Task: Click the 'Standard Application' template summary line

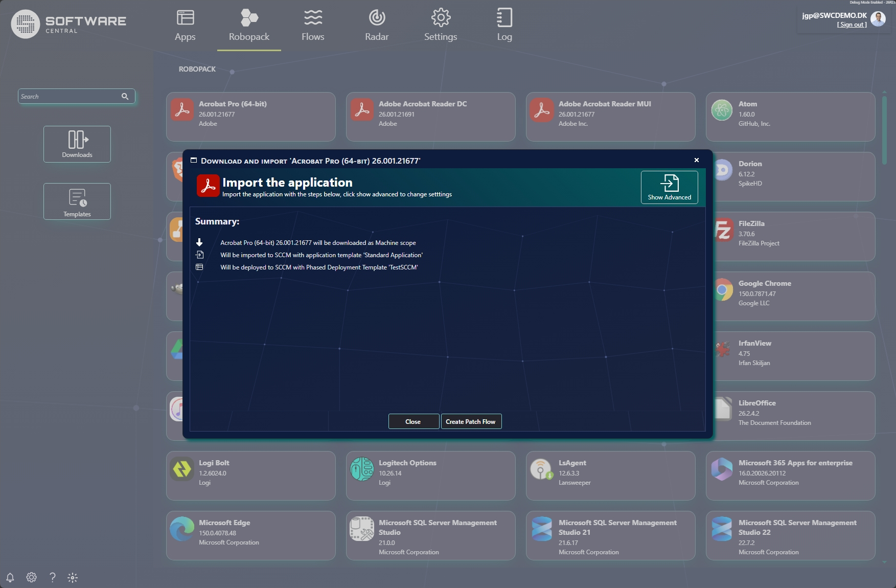Action: point(321,255)
